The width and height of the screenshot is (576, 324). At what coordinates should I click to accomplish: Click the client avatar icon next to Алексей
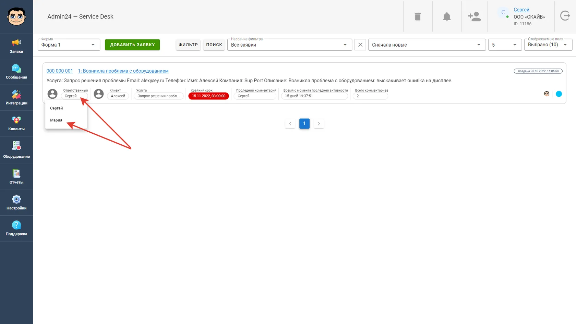pos(99,94)
